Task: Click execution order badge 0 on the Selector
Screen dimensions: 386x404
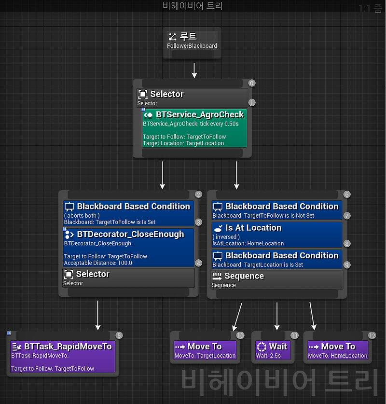Action: pos(251,83)
